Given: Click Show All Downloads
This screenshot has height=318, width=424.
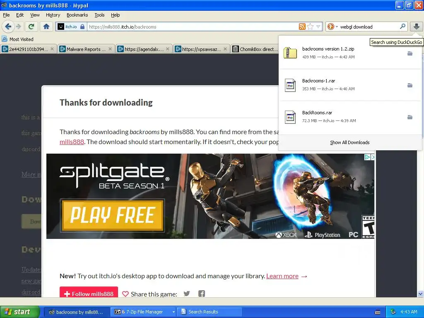Looking at the screenshot, I should (349, 142).
